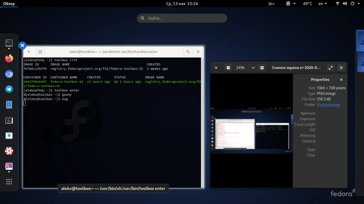Toggle fullscreen in the image viewer
This screenshot has width=364, height=204.
point(330,68)
